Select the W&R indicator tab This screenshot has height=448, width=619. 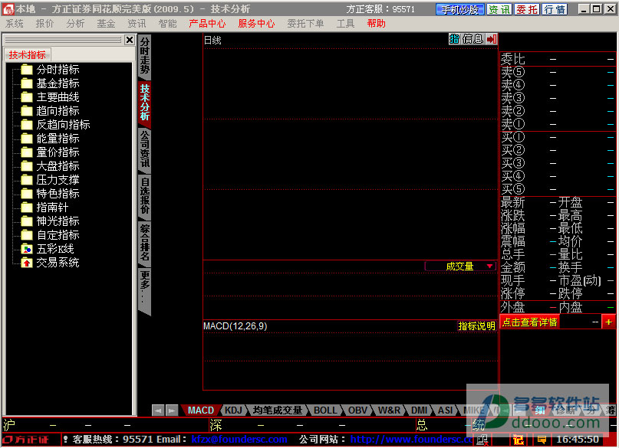tap(389, 410)
